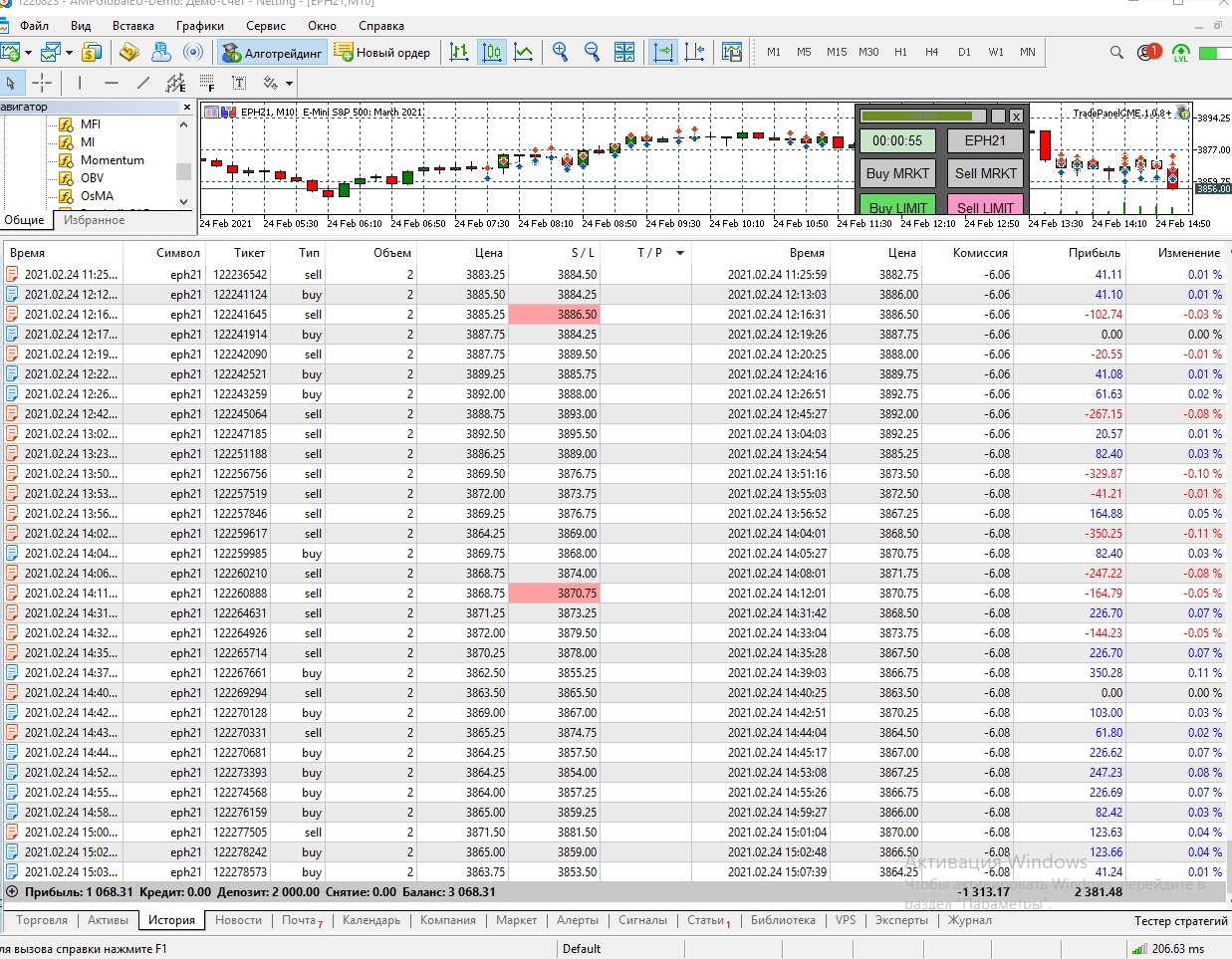Screen dimensions: 1232x959
Task: Click the Sell LIMIT button
Action: tap(986, 205)
